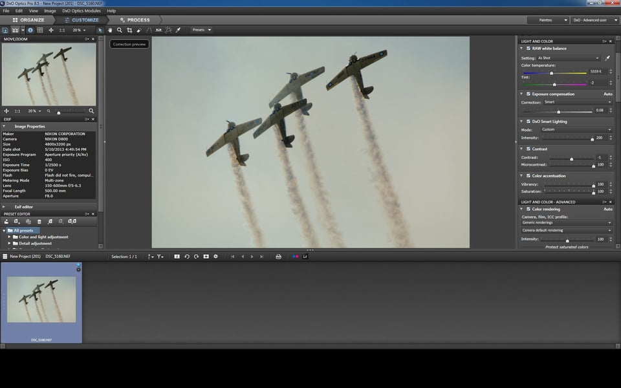Open the white balance Setting dropdown
Screen dimensions: 621x388
pyautogui.click(x=569, y=58)
